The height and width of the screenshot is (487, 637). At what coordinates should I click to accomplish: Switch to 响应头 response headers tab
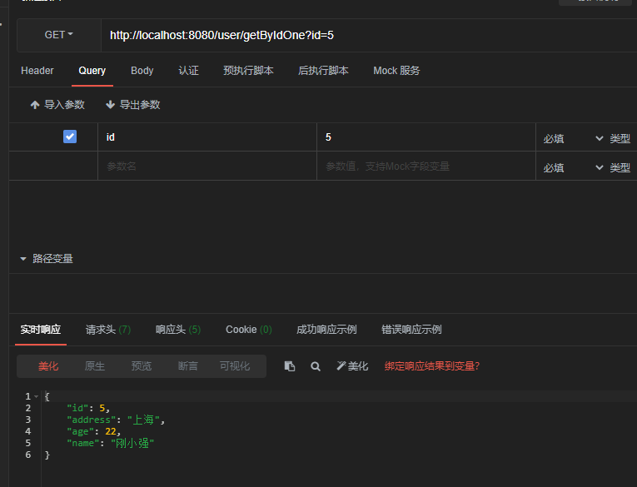point(177,330)
